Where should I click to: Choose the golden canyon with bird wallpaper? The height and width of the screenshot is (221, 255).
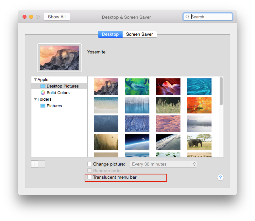(x=106, y=142)
